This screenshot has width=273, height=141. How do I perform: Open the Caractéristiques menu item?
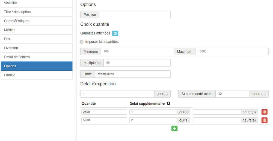point(37,21)
